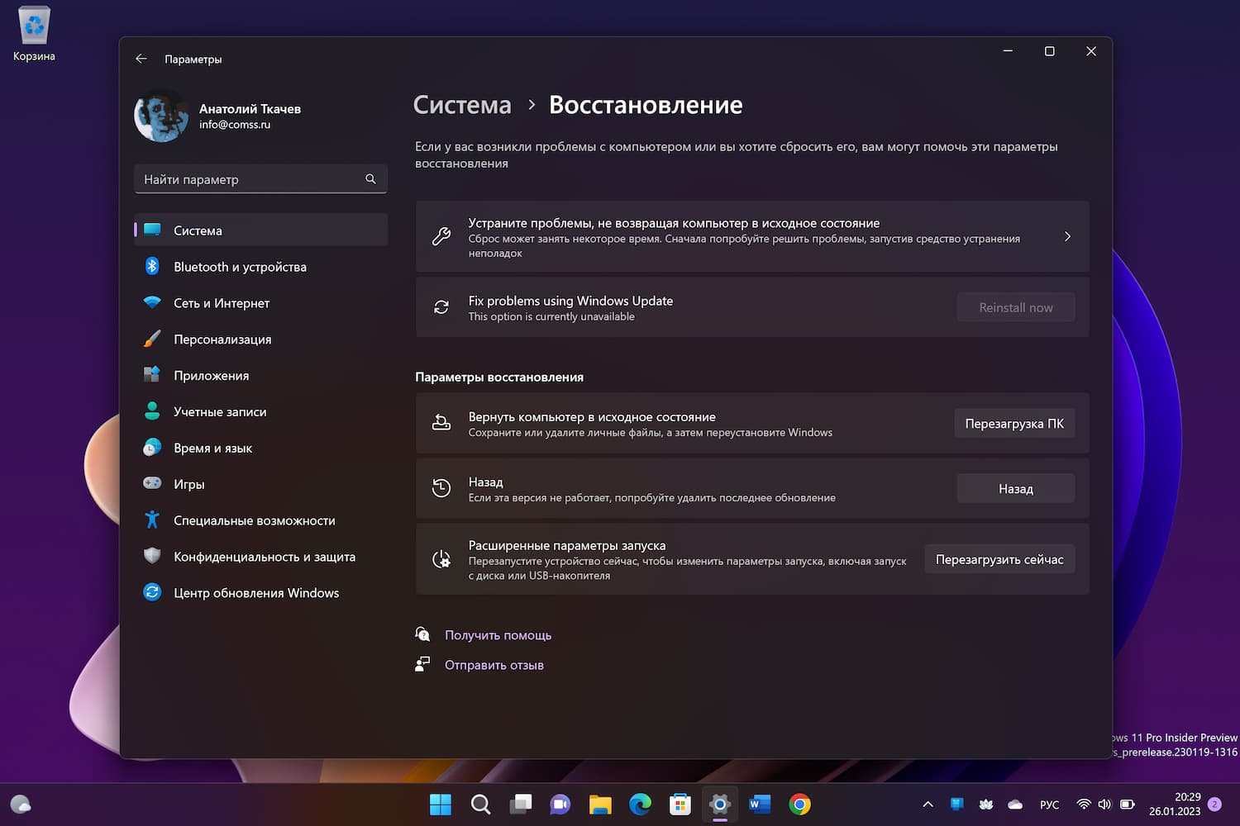Viewport: 1240px width, 826px height.
Task: Click the back arrow in Settings header
Action: click(141, 59)
